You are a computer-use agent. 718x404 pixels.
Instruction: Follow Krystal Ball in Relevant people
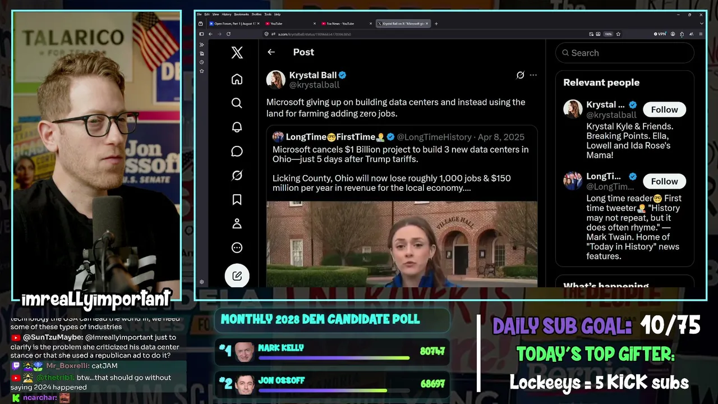(664, 109)
